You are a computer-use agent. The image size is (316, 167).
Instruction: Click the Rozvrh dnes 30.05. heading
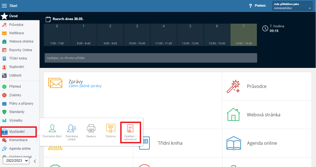pos(68,19)
